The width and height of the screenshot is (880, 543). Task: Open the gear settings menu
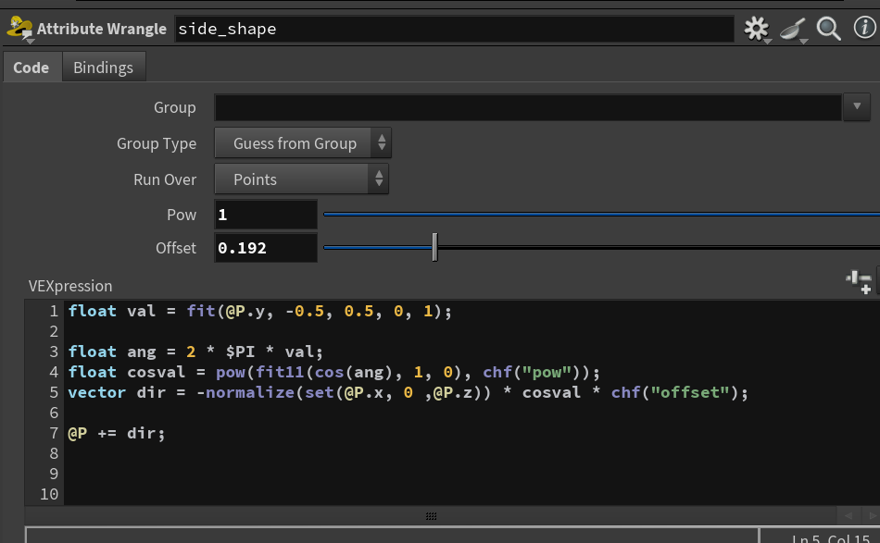757,29
